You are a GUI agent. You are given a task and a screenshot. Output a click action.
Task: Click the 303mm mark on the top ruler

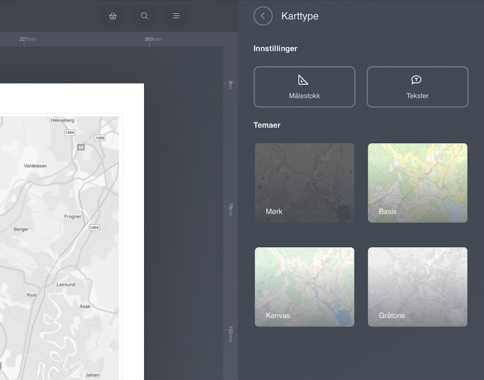pyautogui.click(x=153, y=40)
